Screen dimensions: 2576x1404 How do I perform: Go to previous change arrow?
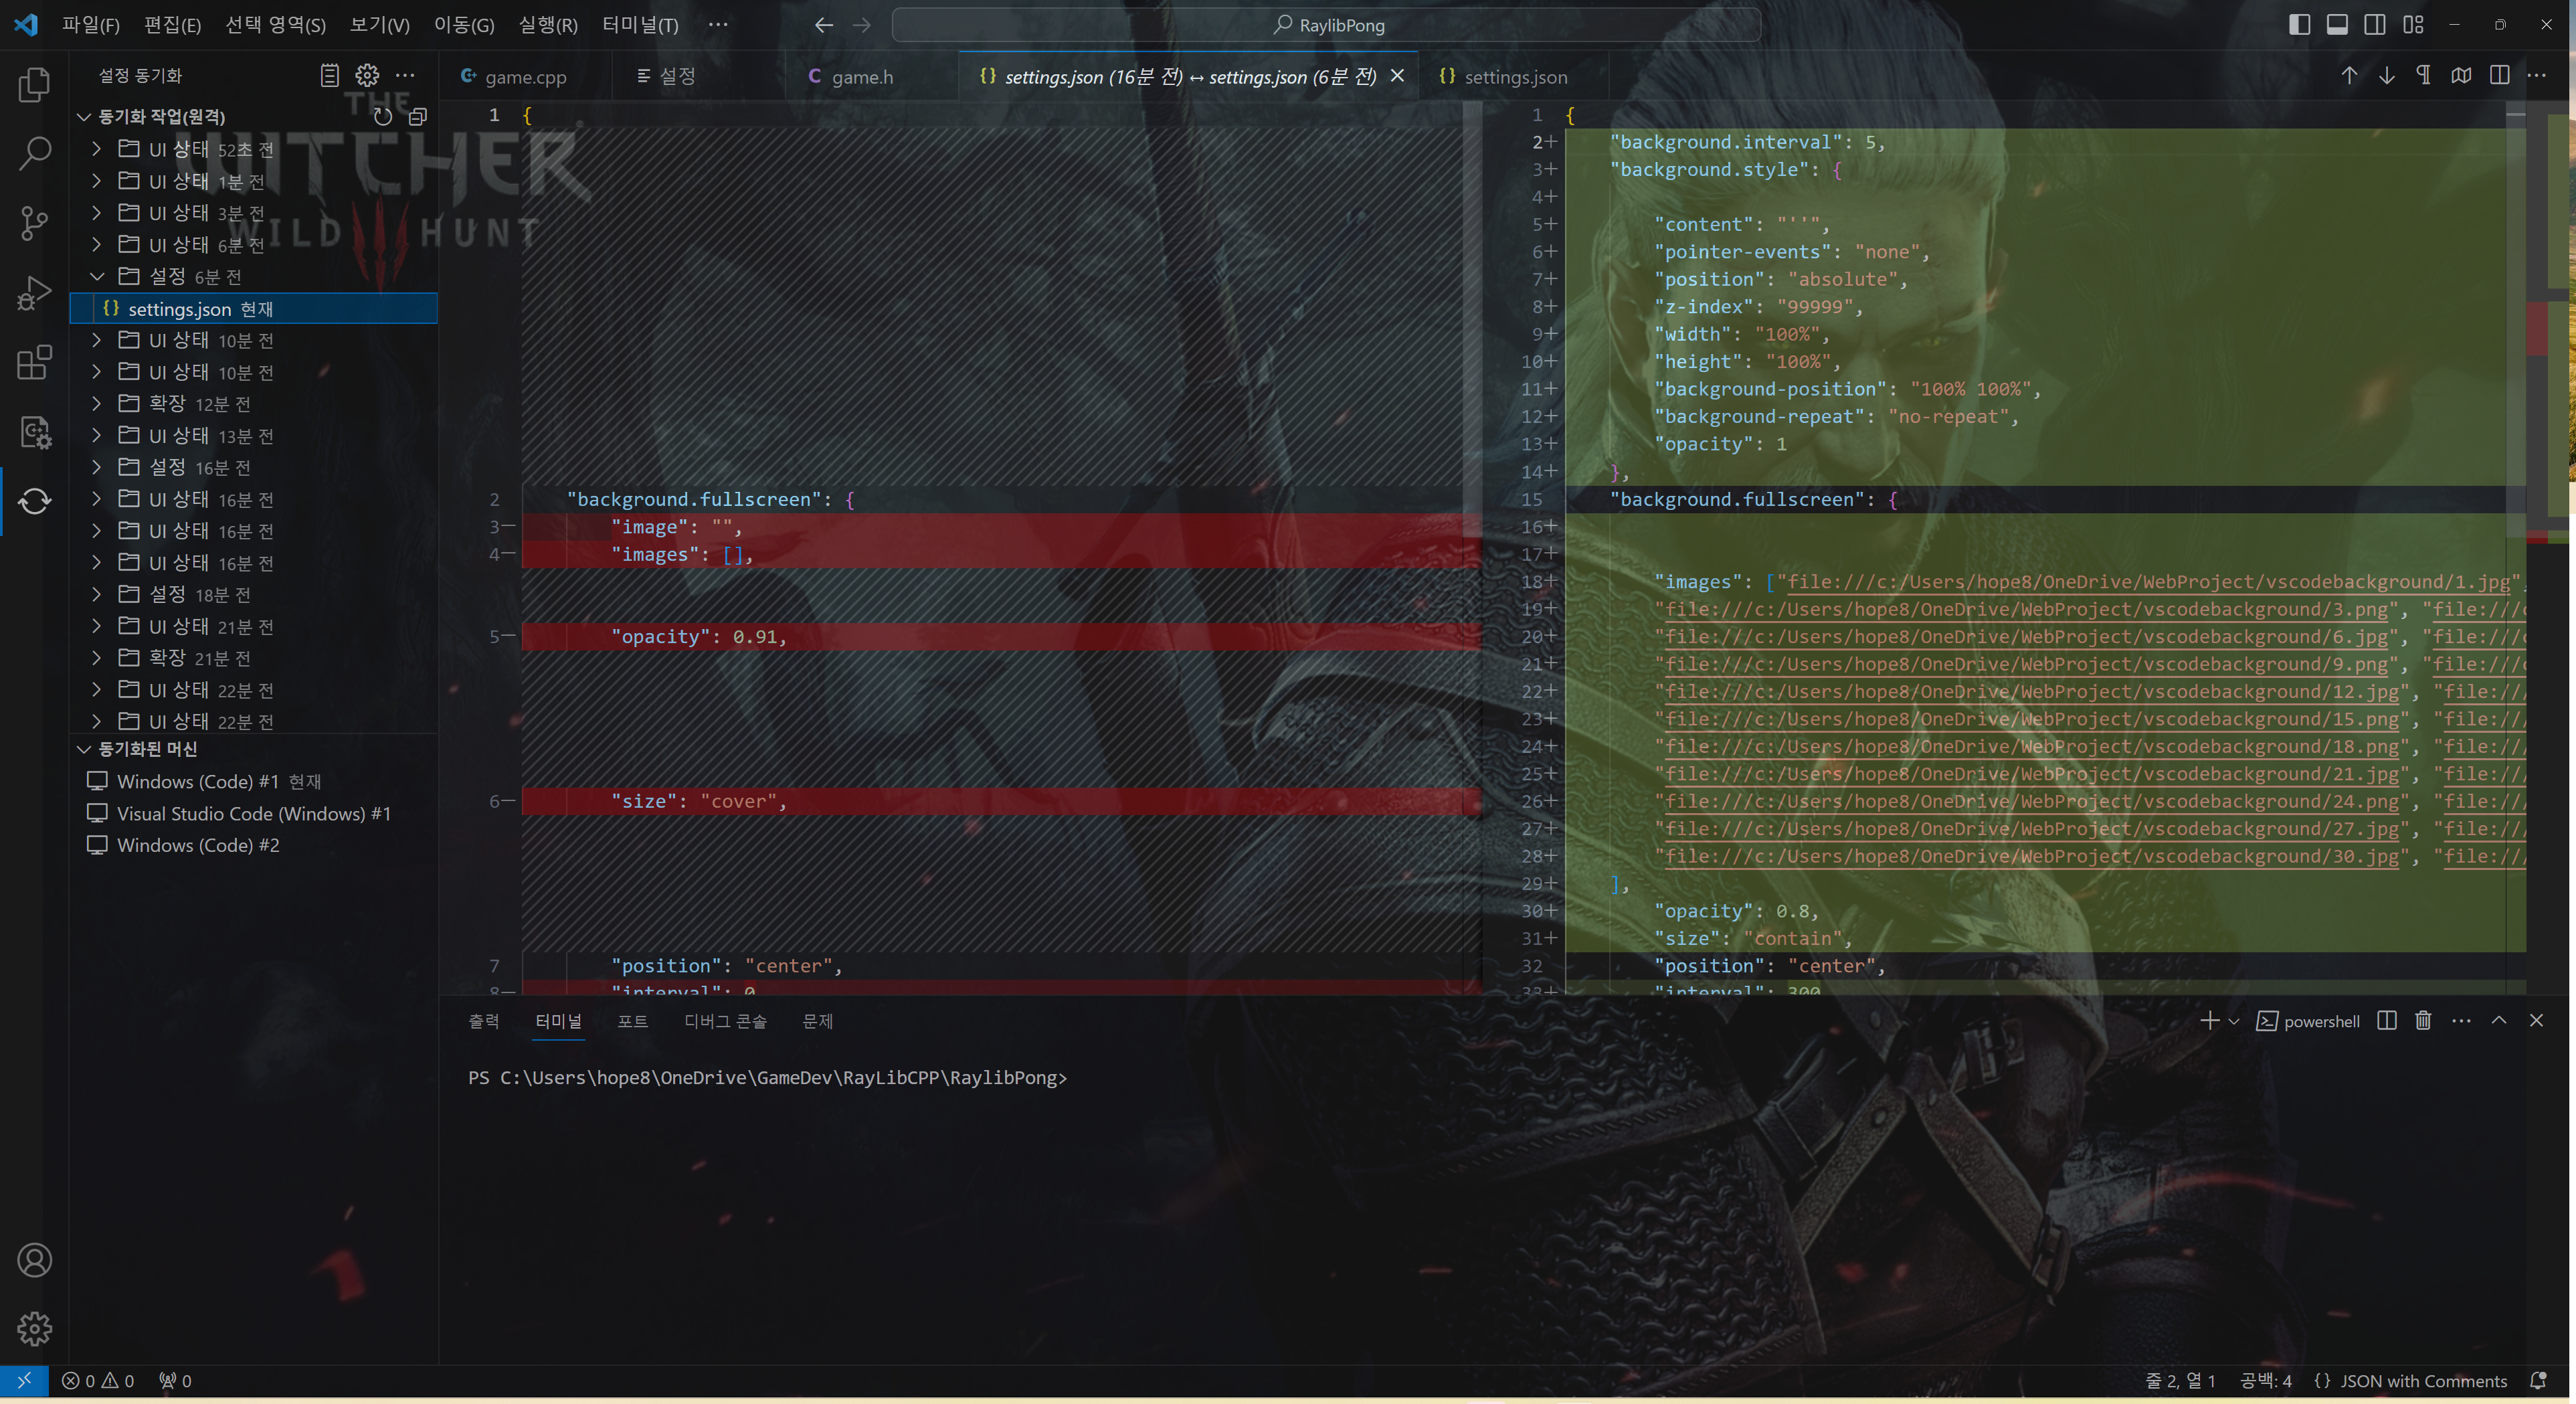tap(2349, 76)
